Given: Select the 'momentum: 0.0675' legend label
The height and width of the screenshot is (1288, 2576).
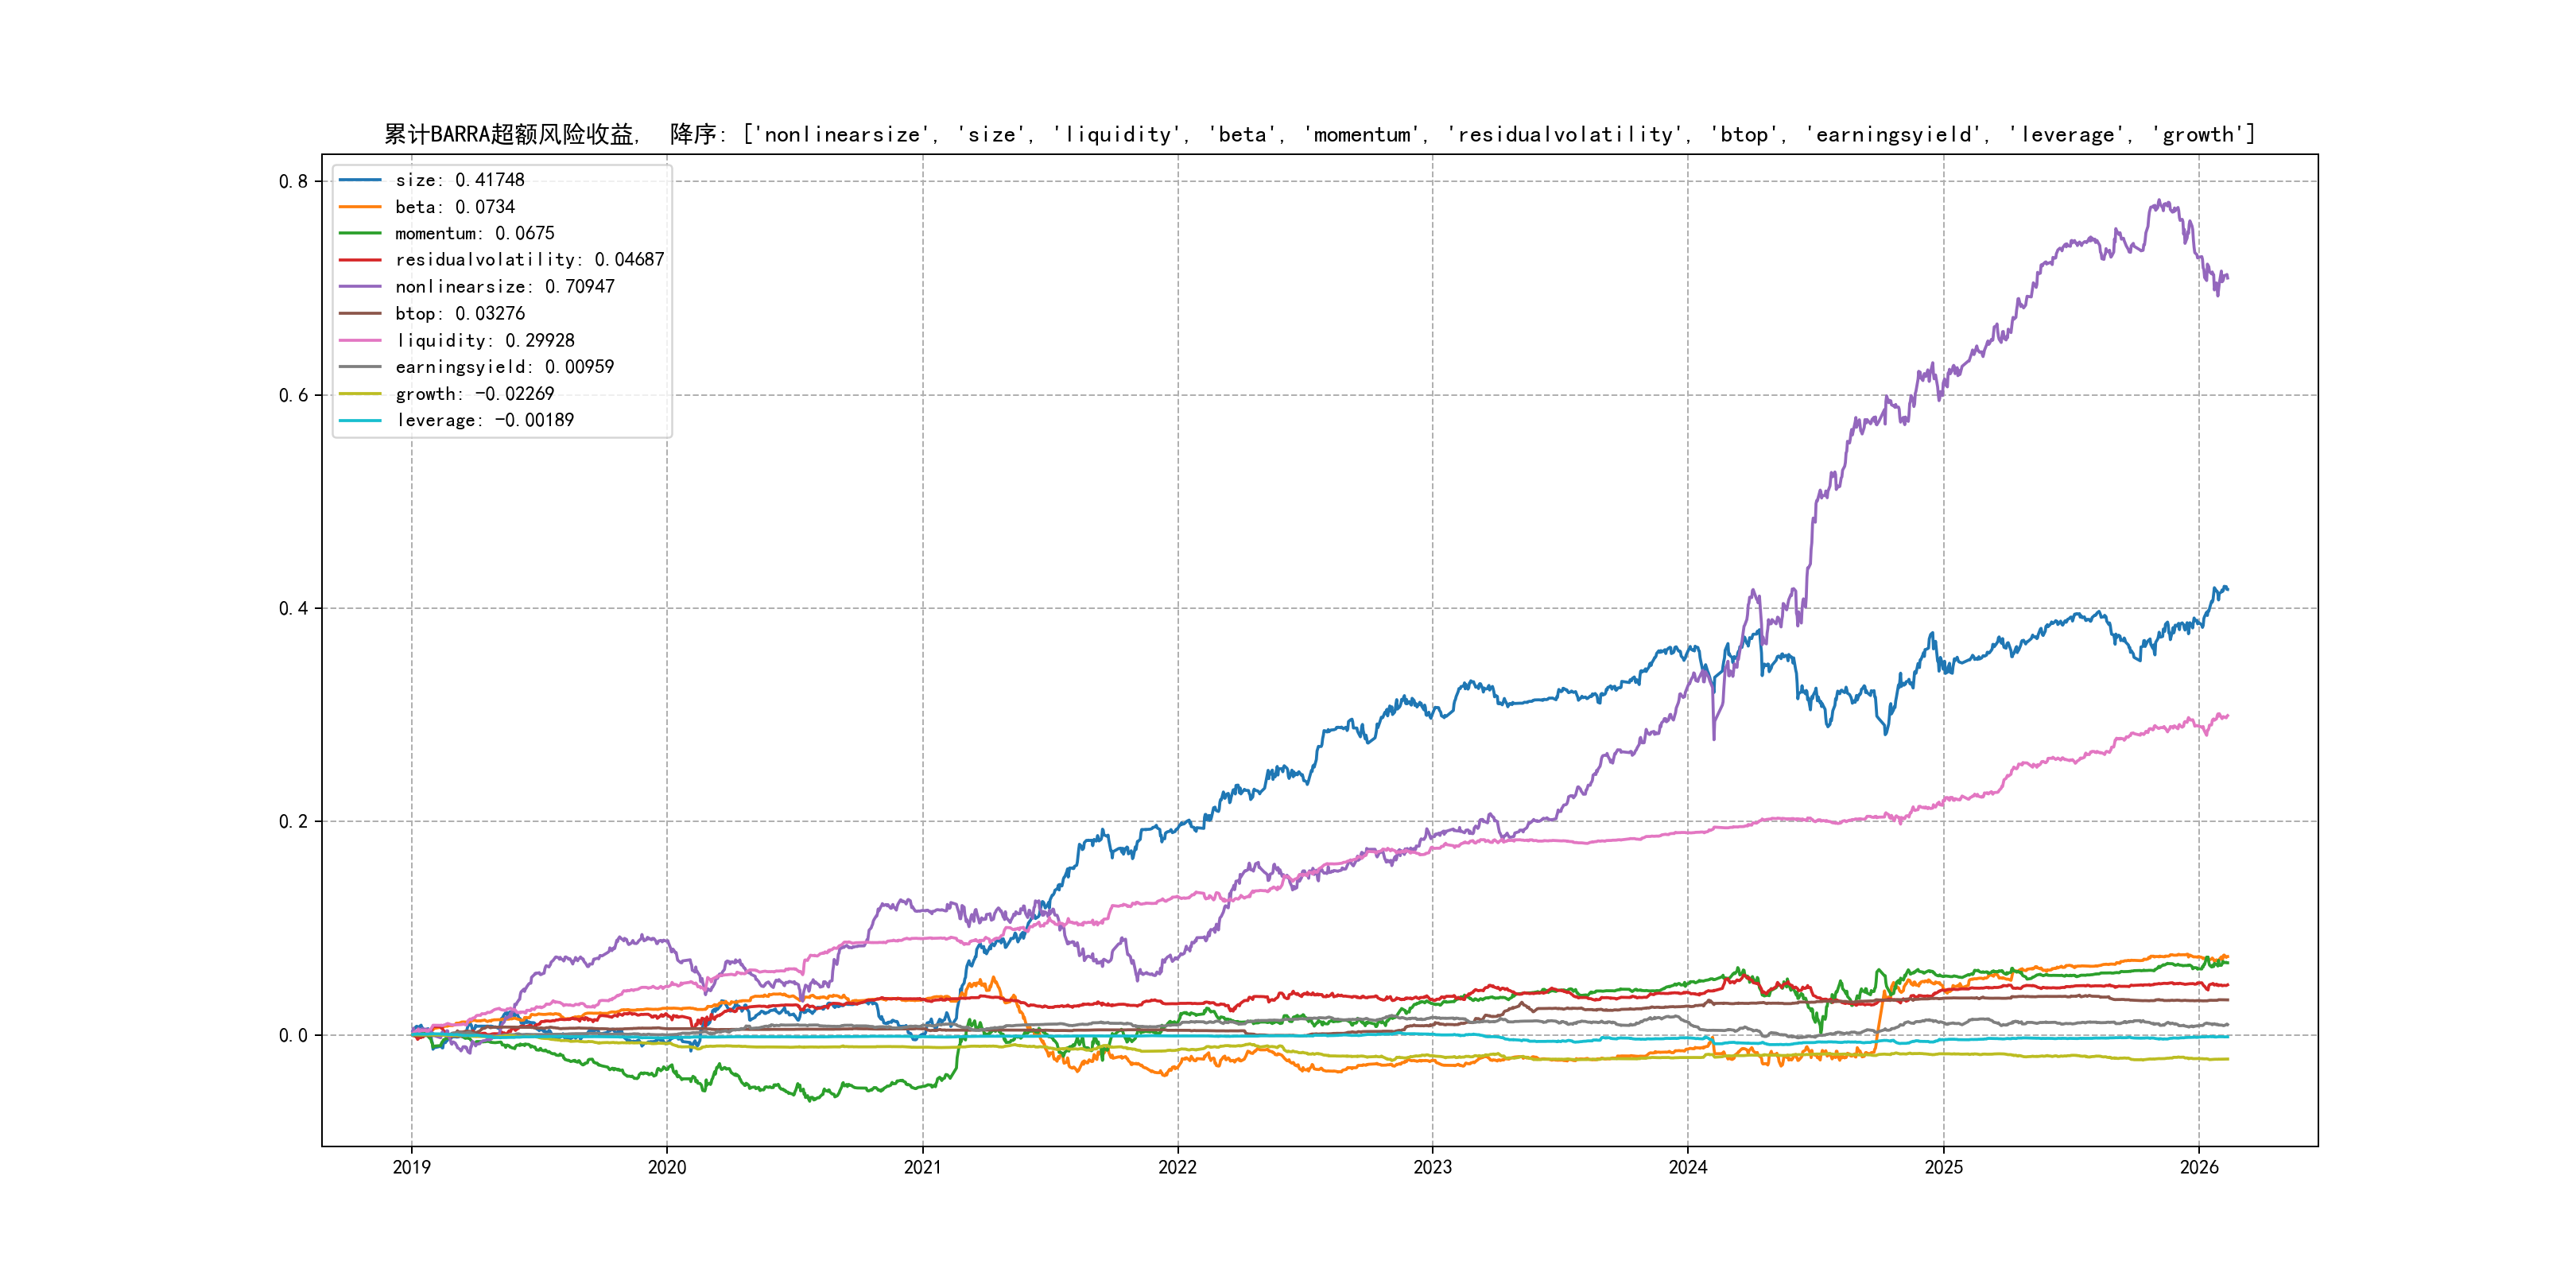Looking at the screenshot, I should [x=474, y=233].
